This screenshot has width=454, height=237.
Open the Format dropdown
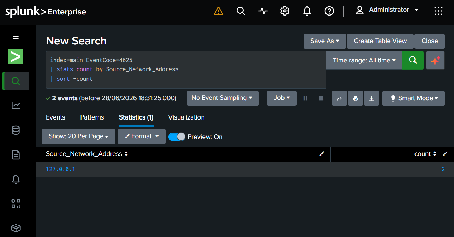click(x=142, y=136)
